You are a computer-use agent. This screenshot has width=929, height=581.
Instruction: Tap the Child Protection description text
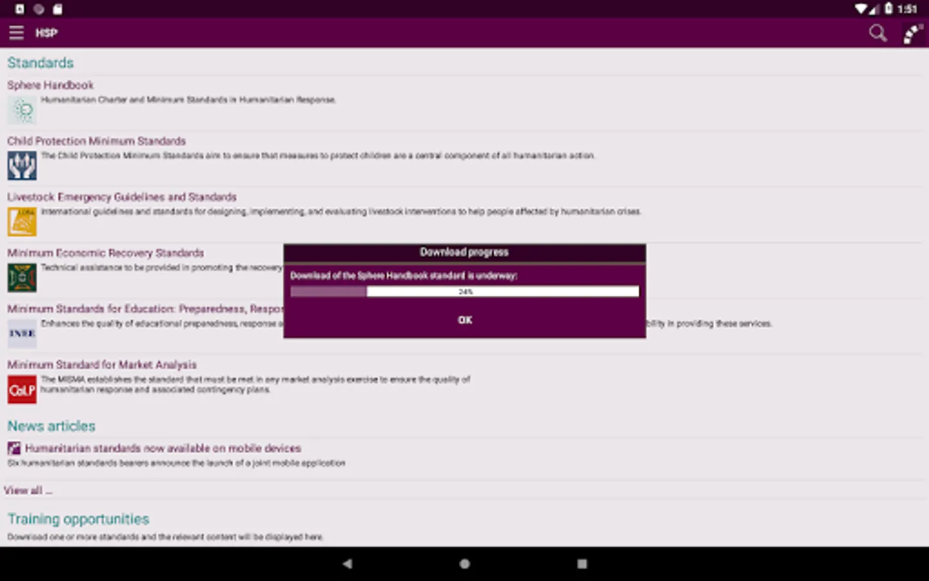(x=318, y=156)
